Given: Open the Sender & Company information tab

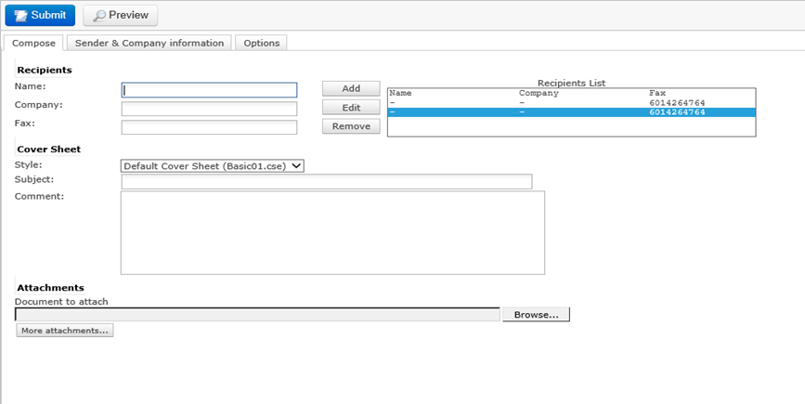Looking at the screenshot, I should click(149, 43).
